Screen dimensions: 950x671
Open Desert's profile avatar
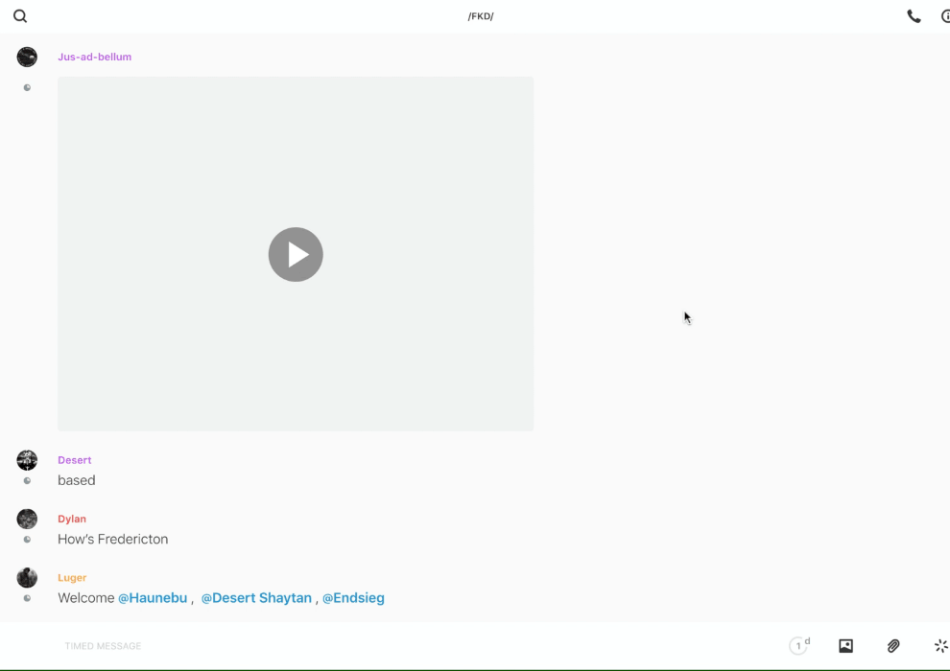27,460
